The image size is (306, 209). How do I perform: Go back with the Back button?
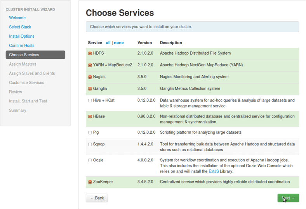click(97, 198)
